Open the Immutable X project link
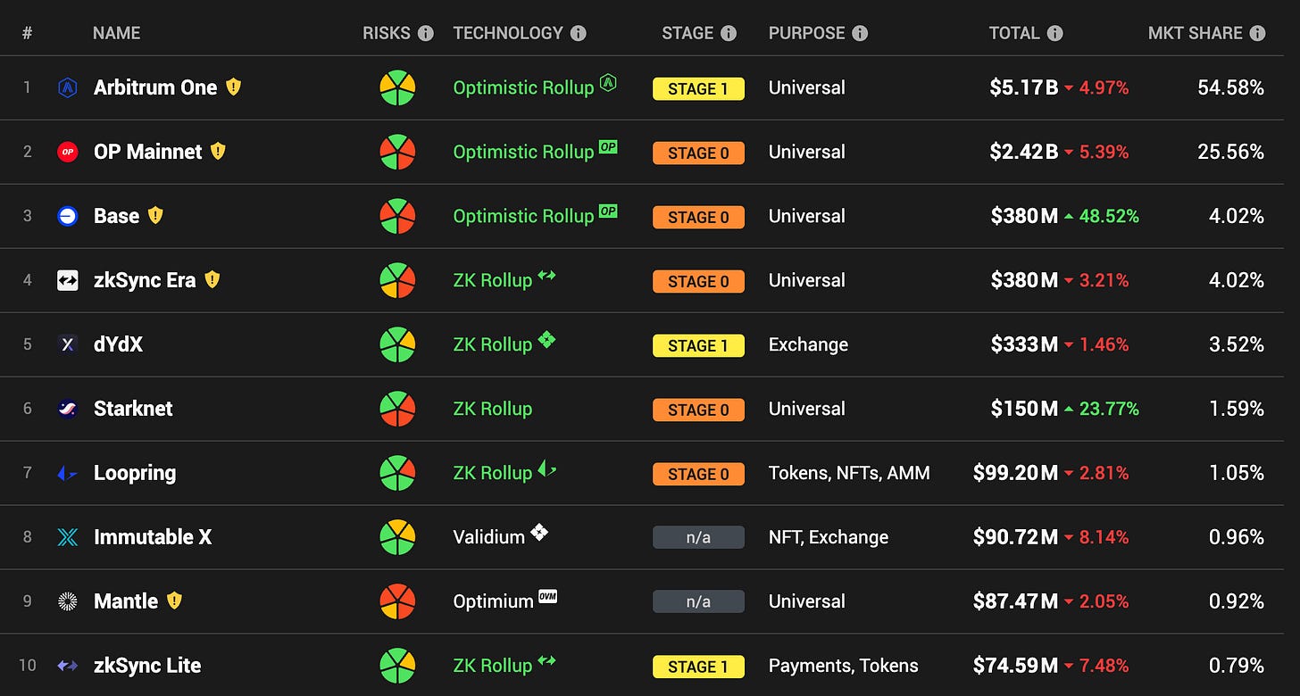The width and height of the screenshot is (1300, 696). [x=153, y=537]
